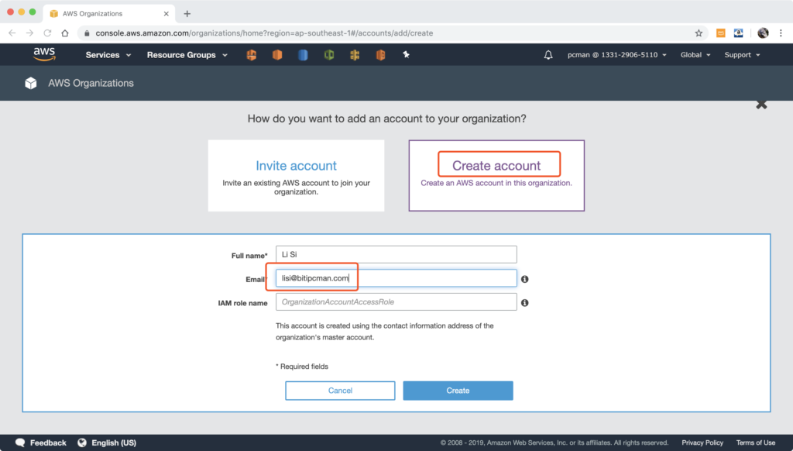793x451 pixels.
Task: Open the Terms of Use link
Action: 756,442
